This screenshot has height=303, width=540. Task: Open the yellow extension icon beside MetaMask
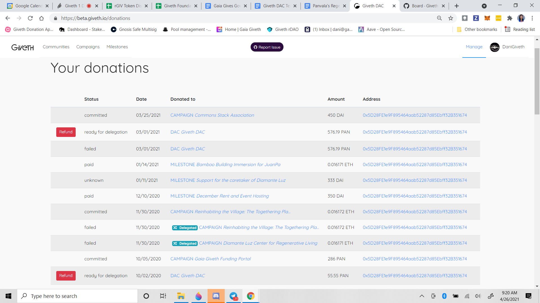pyautogui.click(x=498, y=18)
